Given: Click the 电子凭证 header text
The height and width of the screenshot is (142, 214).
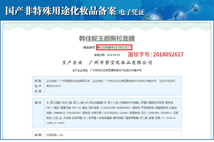Looking at the screenshot, I should pyautogui.click(x=132, y=12).
